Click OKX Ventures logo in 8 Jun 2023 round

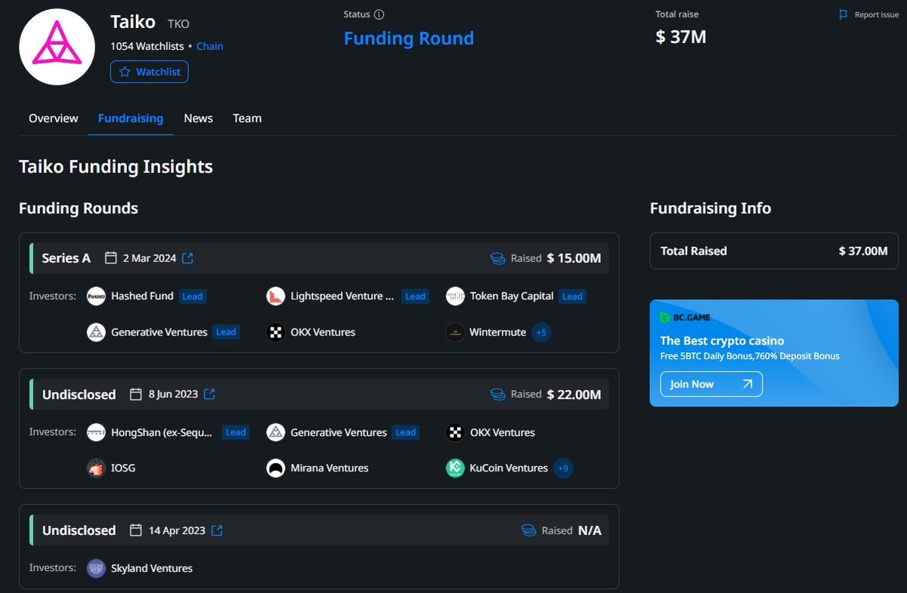(455, 432)
